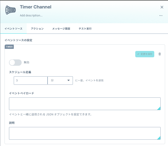The height and width of the screenshot is (146, 168).
Task: Click the funnel channel icon
Action: coord(11,10)
